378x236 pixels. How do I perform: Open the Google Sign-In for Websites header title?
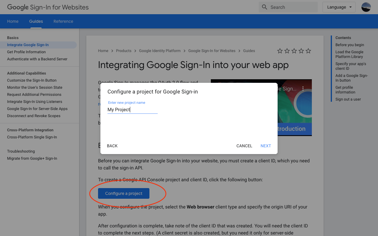pyautogui.click(x=48, y=7)
